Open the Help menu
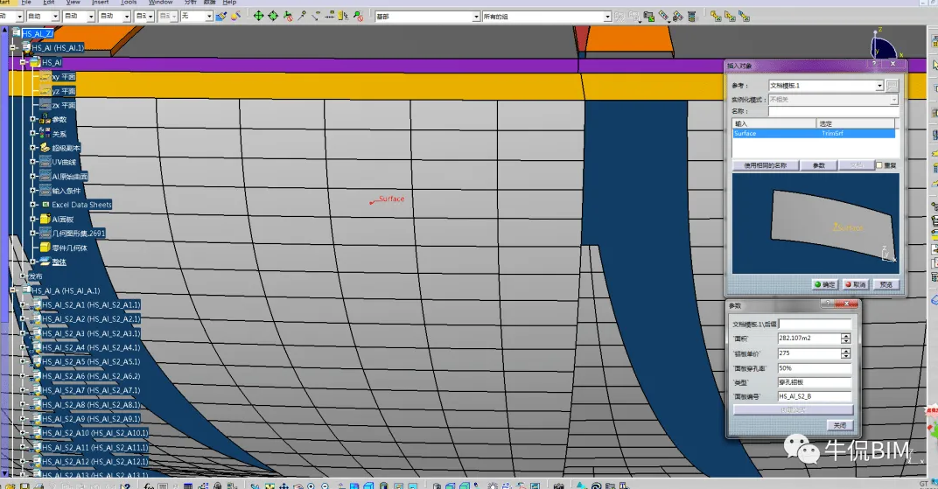Viewport: 938px width, 489px height. coord(229,3)
